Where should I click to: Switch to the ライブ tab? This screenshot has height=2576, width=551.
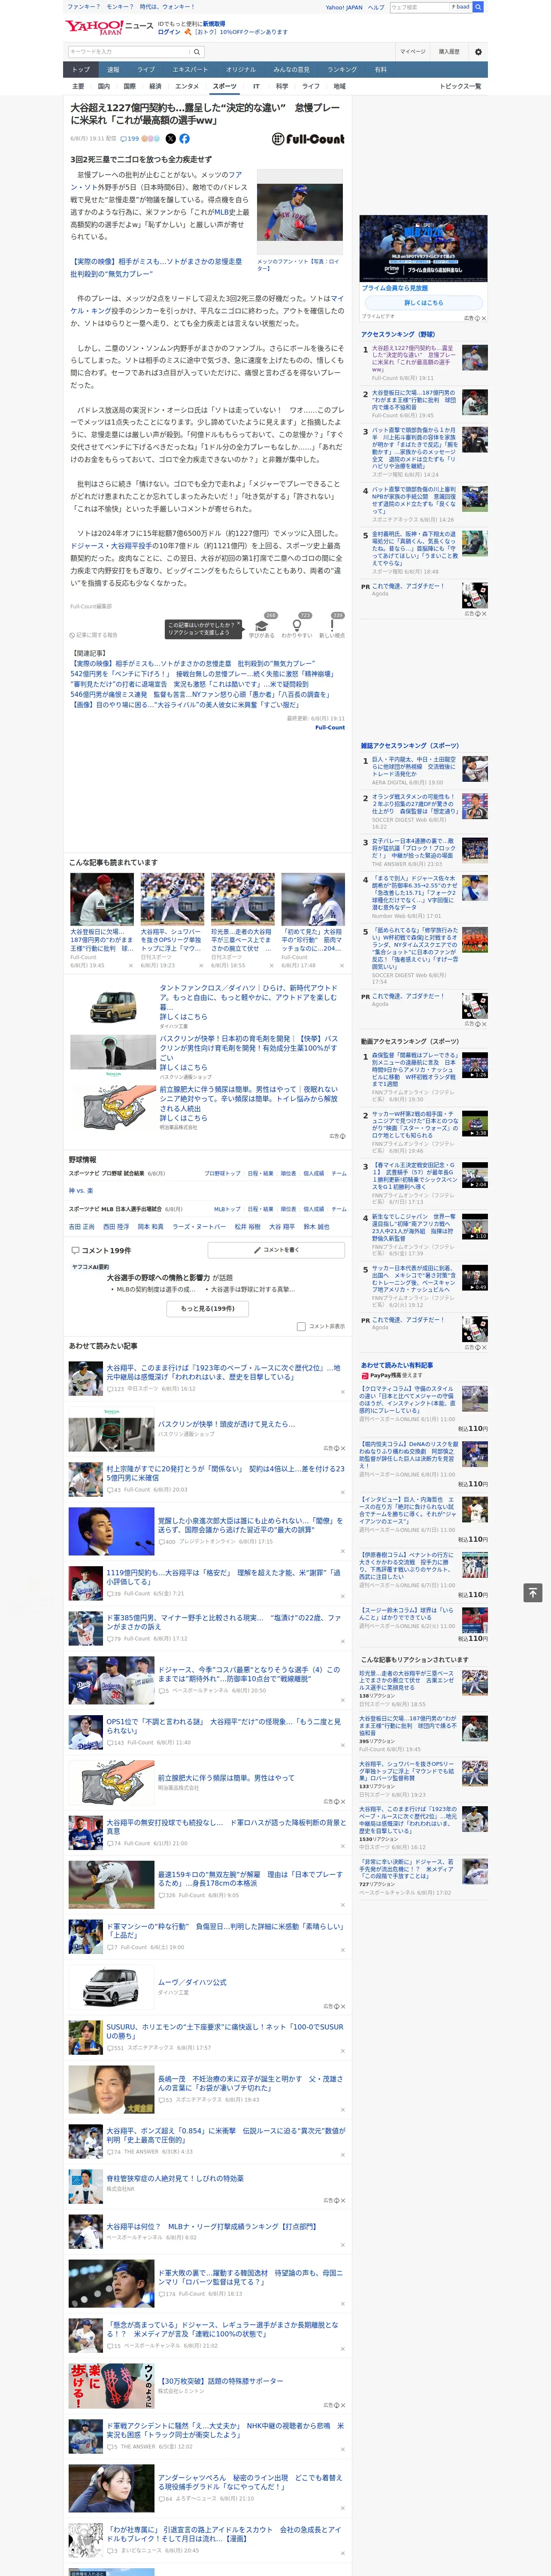(x=146, y=70)
